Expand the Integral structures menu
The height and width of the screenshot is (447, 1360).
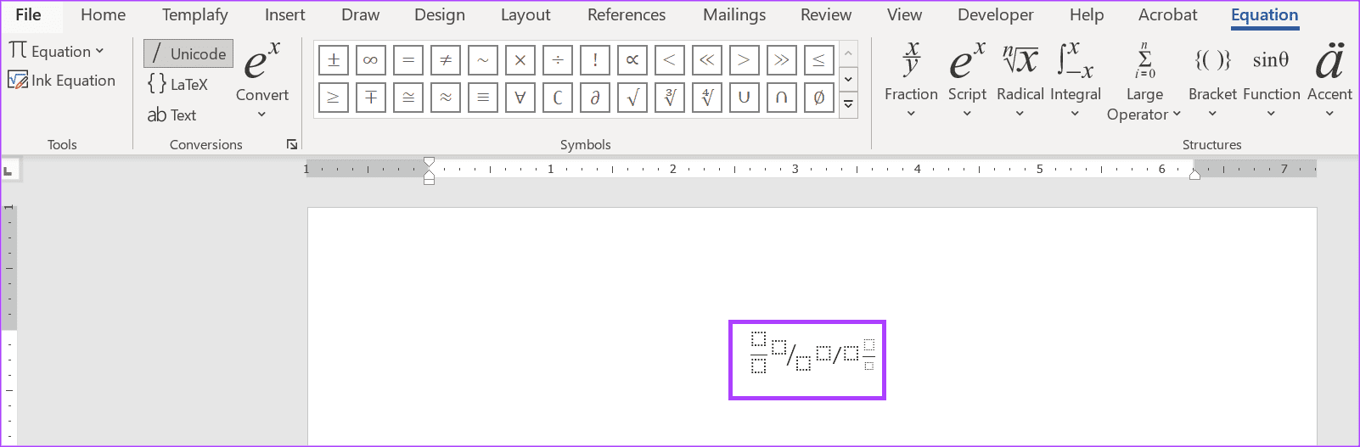pos(1075,81)
